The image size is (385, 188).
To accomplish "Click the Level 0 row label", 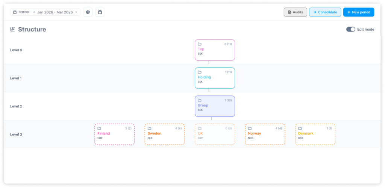I will click(x=16, y=50).
